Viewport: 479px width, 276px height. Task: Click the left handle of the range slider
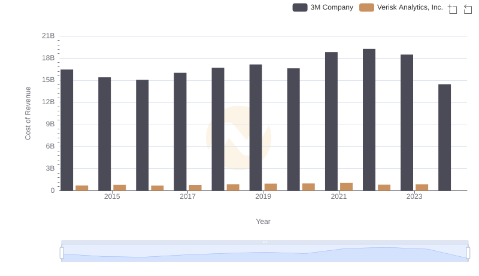coord(62,253)
